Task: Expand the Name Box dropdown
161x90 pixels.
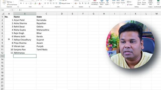Action: click(10, 10)
